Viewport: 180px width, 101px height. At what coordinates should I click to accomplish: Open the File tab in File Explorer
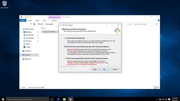pos(23,20)
